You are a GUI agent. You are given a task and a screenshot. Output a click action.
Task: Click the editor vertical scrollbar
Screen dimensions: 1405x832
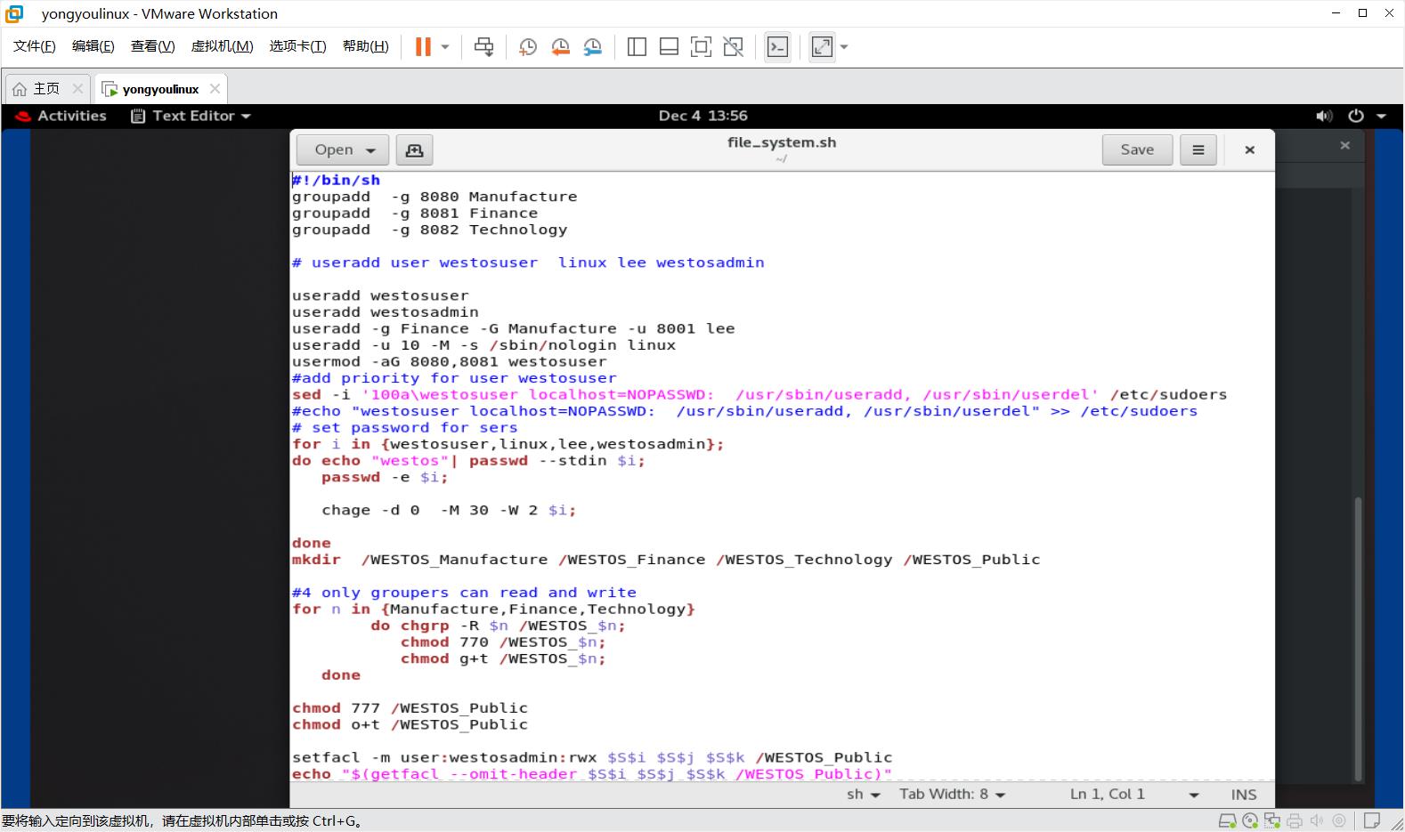click(x=1358, y=637)
